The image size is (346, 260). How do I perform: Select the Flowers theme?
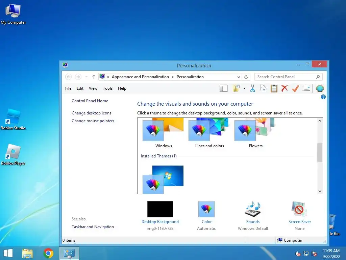[255, 133]
